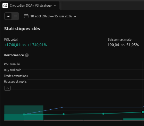Select the Hausses et replis legend item

click(15, 82)
